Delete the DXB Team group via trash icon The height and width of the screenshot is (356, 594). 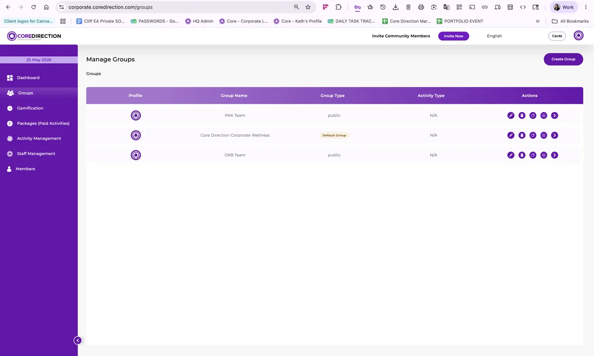pyautogui.click(x=522, y=155)
